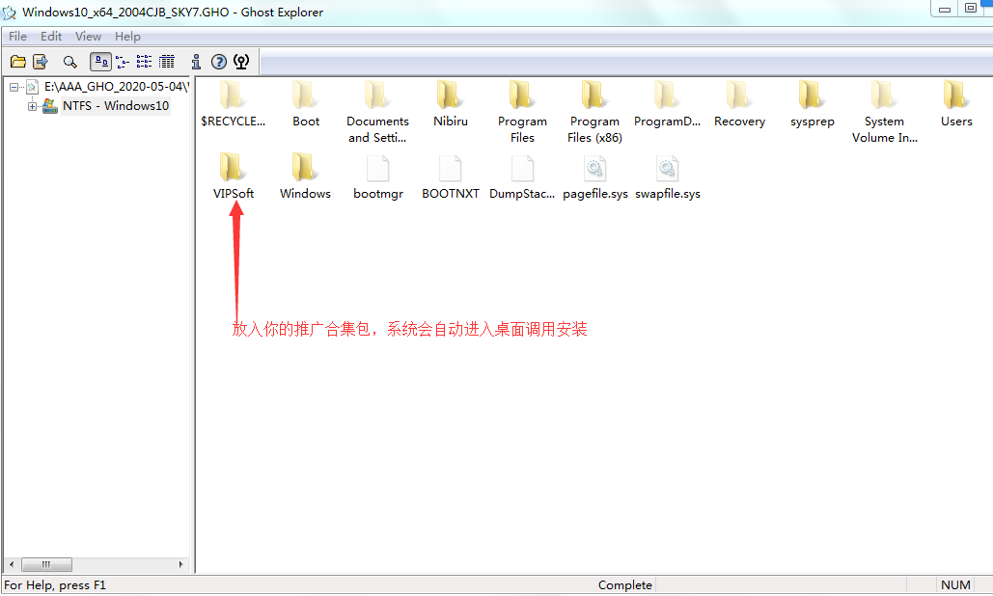Switch to List view

pyautogui.click(x=145, y=62)
